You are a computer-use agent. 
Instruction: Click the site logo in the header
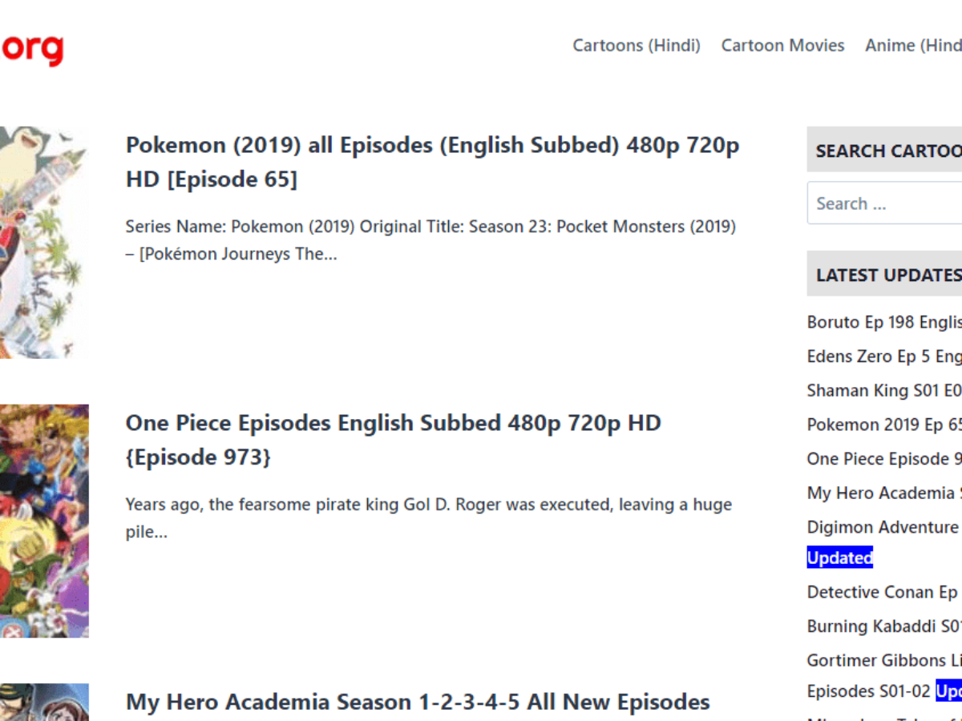point(32,48)
